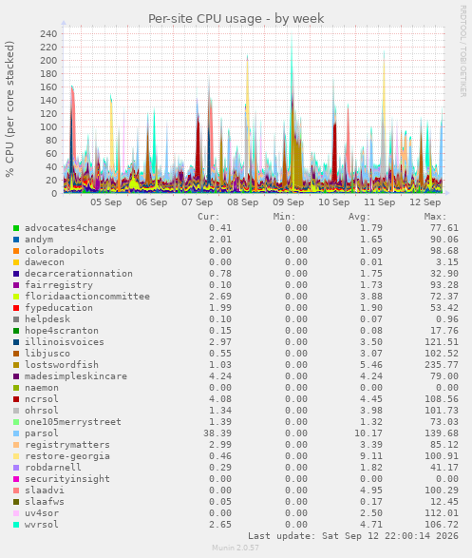Click lostswordfish's max value 235.77

pyautogui.click(x=442, y=365)
